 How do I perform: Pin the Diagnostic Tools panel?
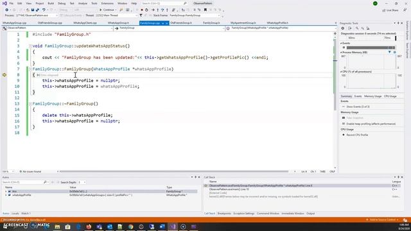click(398, 23)
